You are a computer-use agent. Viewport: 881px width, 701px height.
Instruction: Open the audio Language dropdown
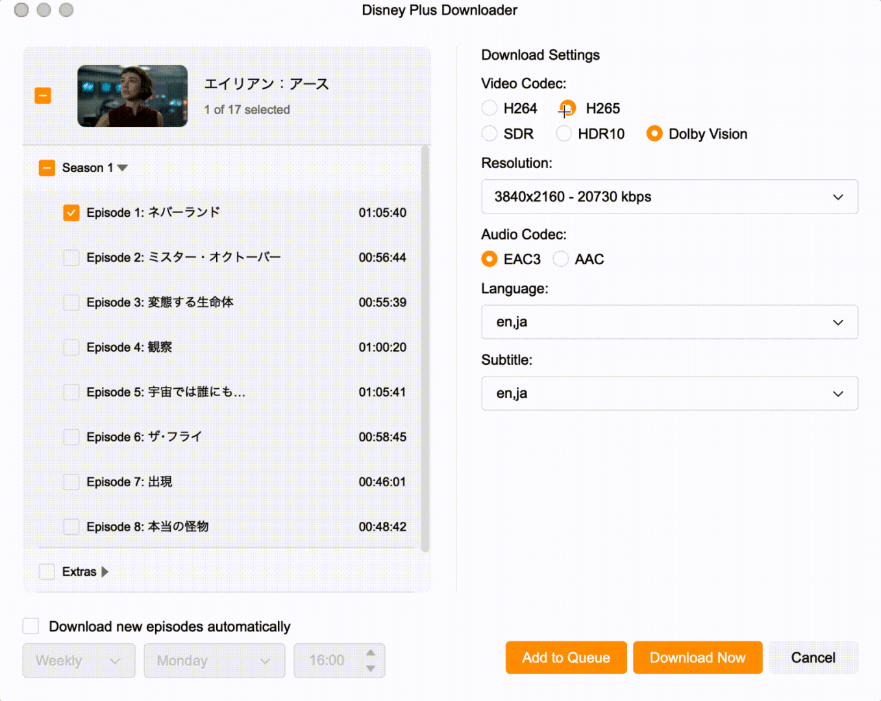pyautogui.click(x=669, y=322)
